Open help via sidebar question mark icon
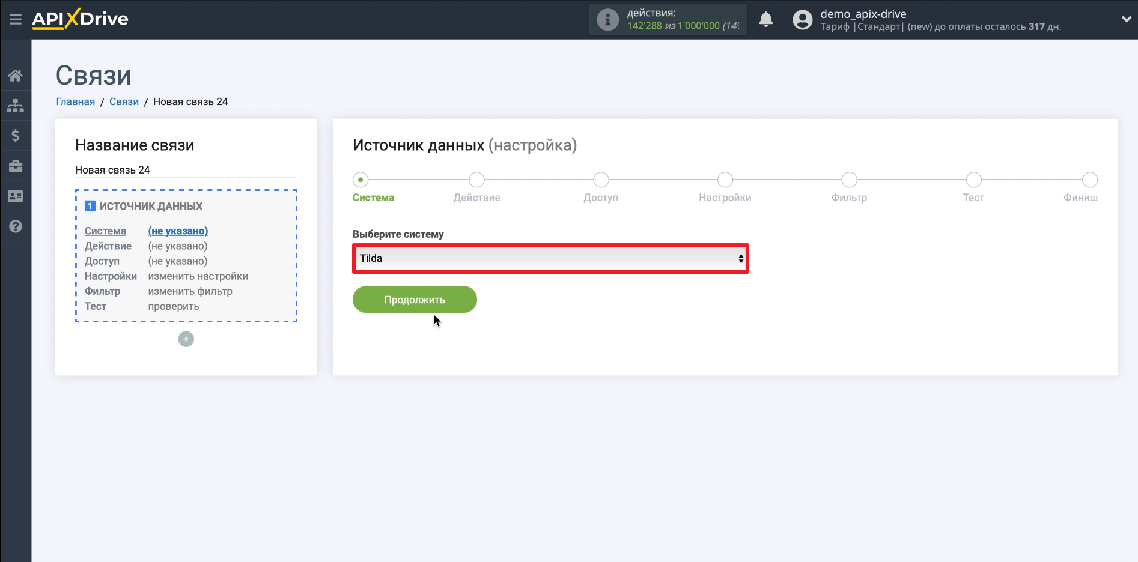 [x=16, y=226]
